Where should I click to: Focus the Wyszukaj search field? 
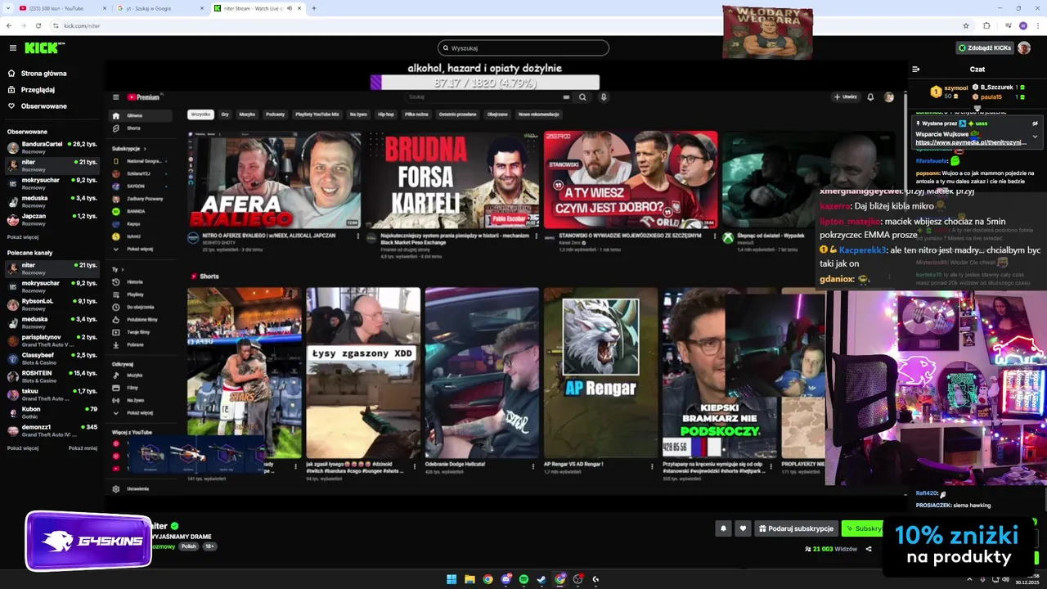tap(523, 48)
